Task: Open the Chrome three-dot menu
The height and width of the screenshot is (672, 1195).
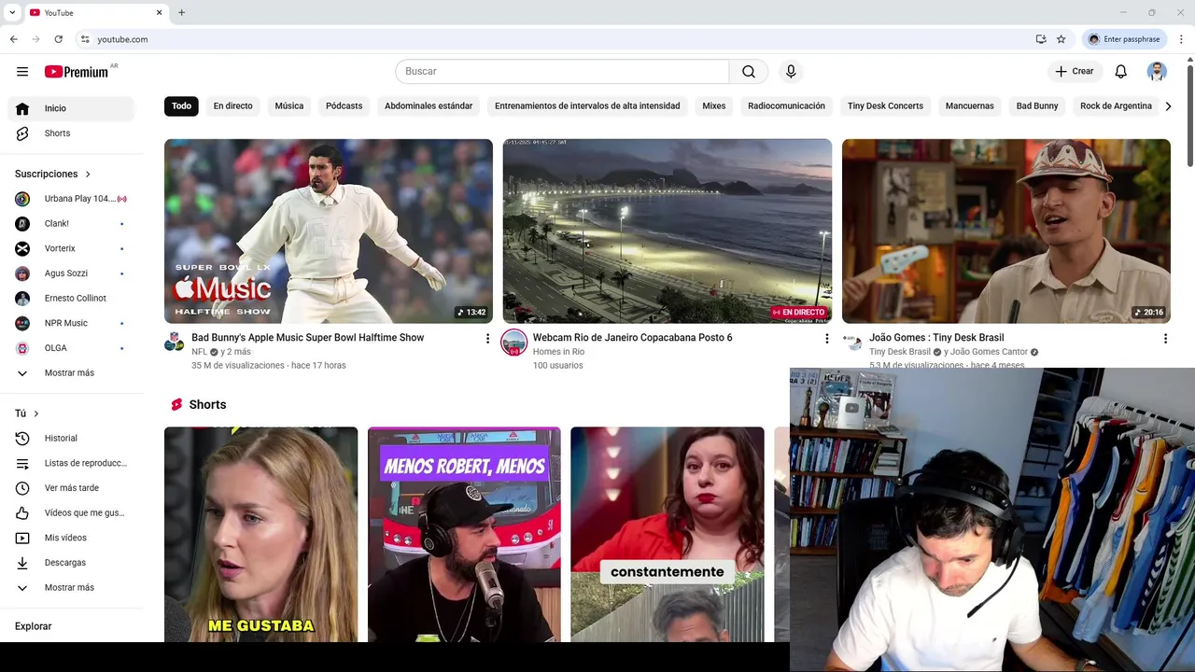Action: click(x=1181, y=39)
